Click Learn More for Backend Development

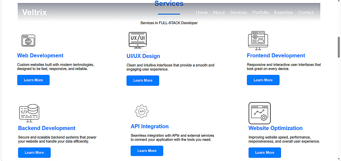(34, 152)
